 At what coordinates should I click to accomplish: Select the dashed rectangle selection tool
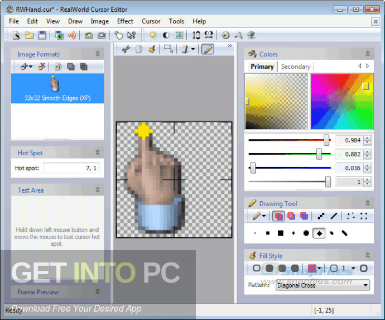point(169,49)
